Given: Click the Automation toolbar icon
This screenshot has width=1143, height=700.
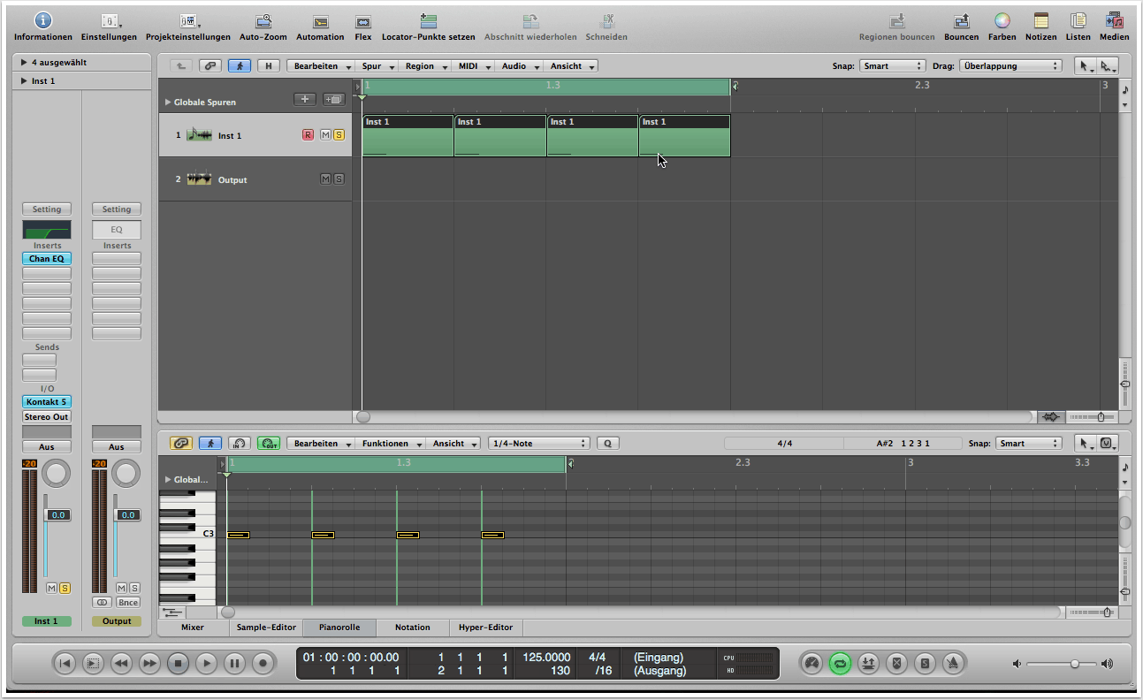Looking at the screenshot, I should coord(320,21).
